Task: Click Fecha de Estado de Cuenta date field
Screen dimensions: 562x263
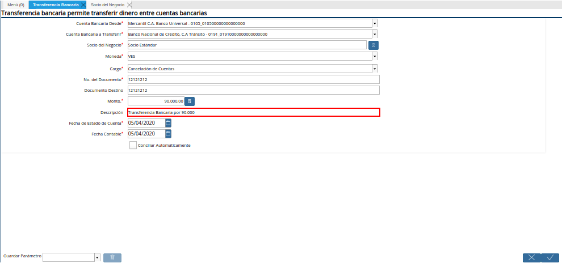Action: [146, 123]
